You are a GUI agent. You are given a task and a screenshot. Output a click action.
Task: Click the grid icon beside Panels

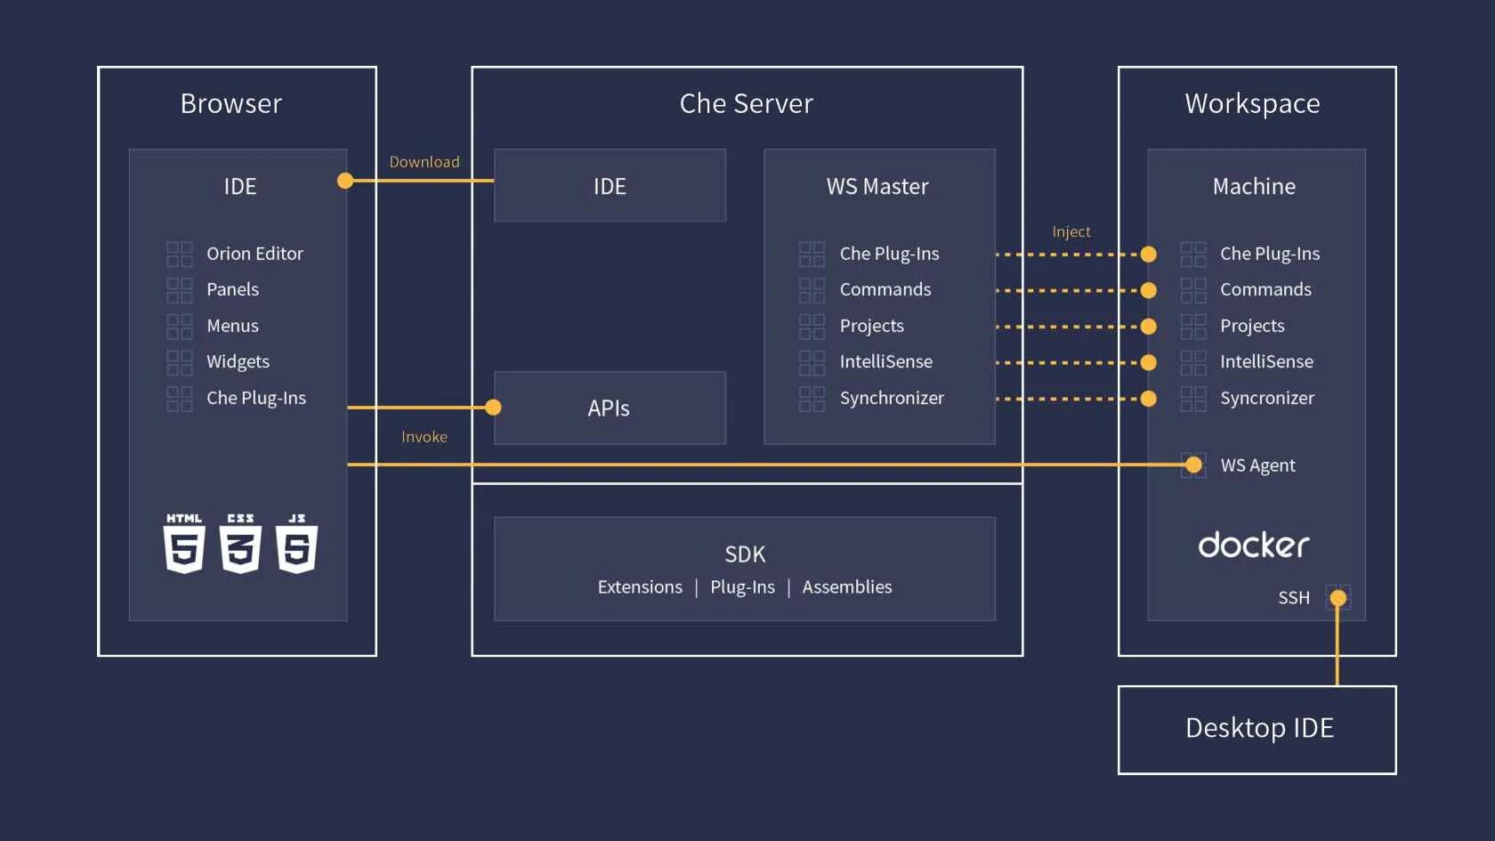tap(180, 290)
